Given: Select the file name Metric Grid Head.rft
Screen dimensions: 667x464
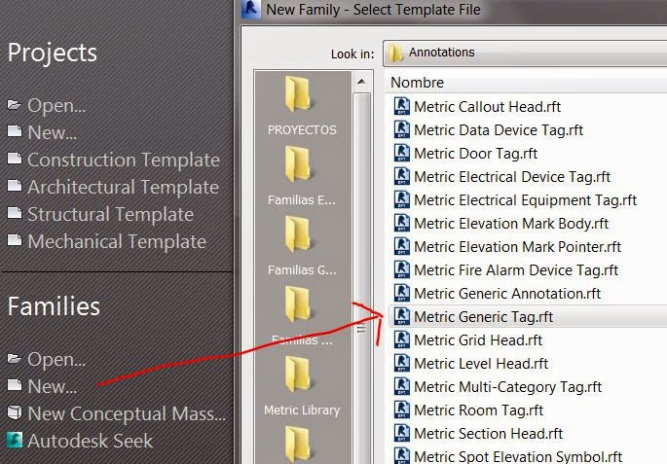Looking at the screenshot, I should point(478,340).
